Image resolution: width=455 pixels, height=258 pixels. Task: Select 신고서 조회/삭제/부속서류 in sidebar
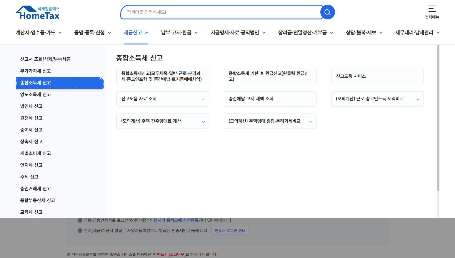tap(45, 59)
